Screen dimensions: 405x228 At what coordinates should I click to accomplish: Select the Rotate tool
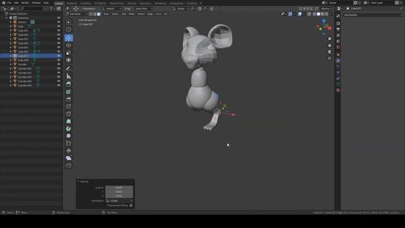point(68,45)
